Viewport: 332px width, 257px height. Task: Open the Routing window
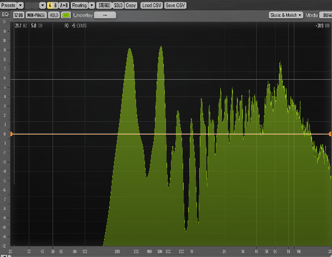(x=79, y=6)
